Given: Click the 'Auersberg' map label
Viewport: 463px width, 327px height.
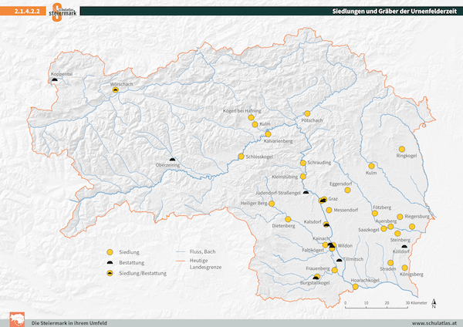Looking at the screenshot, I should click(x=386, y=221).
